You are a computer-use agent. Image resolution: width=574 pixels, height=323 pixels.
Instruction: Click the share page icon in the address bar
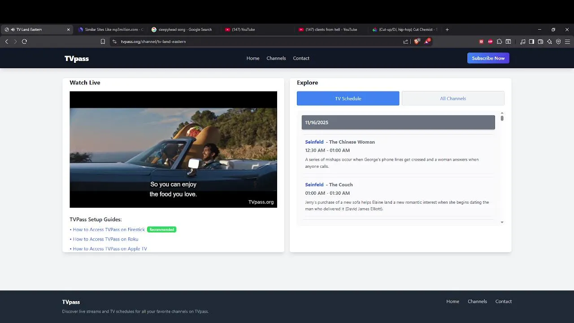point(405,41)
